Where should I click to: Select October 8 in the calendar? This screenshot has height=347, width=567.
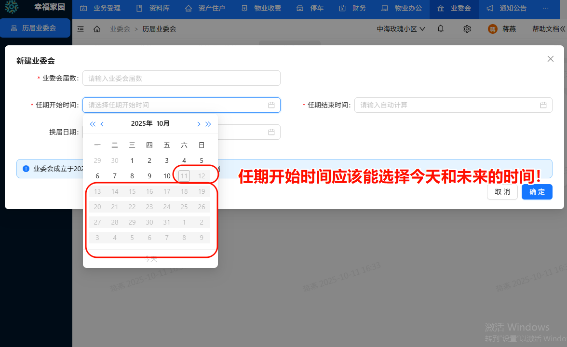tap(132, 176)
